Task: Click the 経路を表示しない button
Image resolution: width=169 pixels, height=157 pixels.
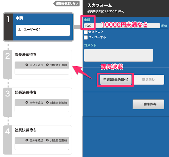Action: click(67, 3)
